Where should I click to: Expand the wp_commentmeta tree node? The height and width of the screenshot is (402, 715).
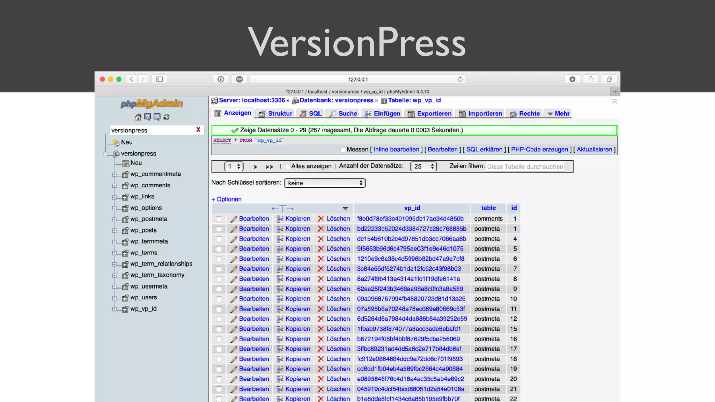point(114,174)
